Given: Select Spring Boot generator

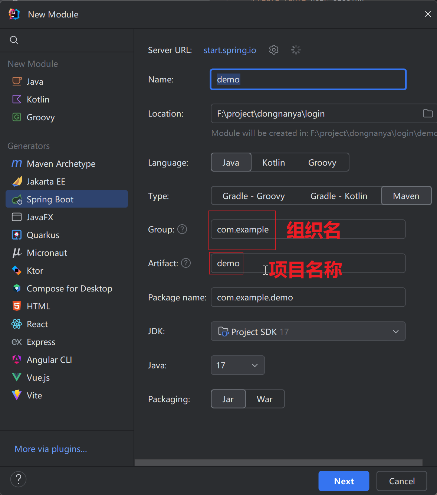Looking at the screenshot, I should tap(67, 199).
